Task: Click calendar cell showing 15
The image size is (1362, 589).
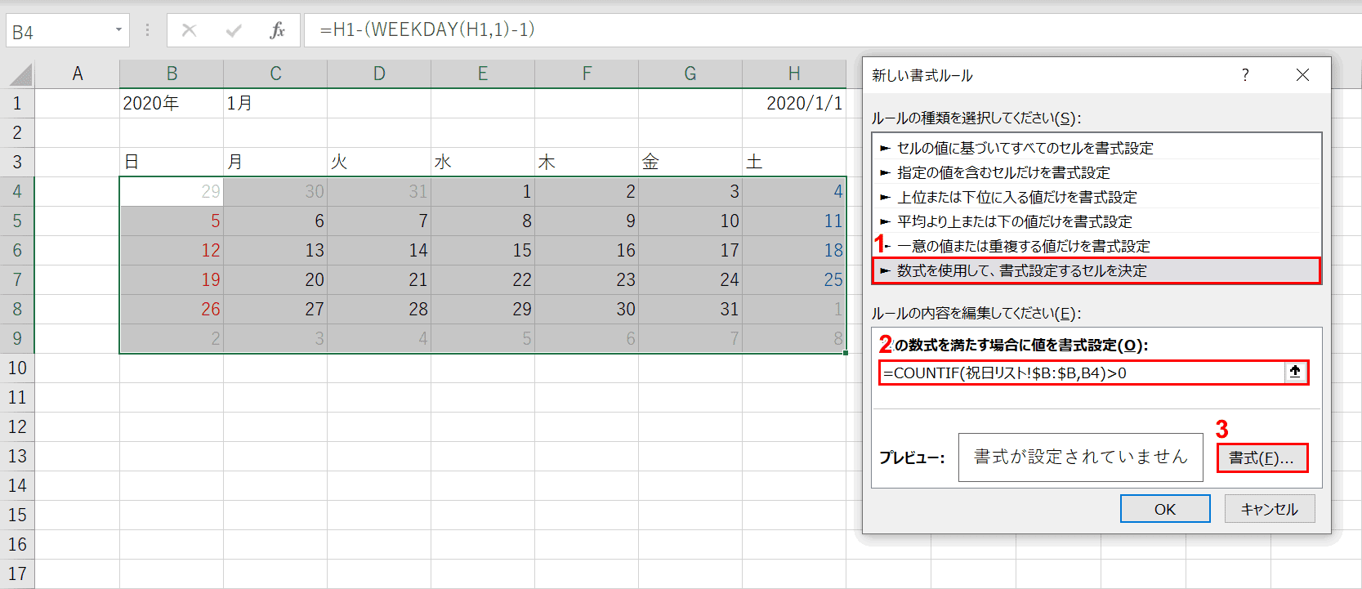Action: point(483,251)
